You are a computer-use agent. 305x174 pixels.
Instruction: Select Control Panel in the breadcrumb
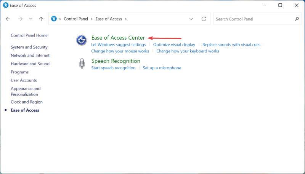pyautogui.click(x=76, y=19)
